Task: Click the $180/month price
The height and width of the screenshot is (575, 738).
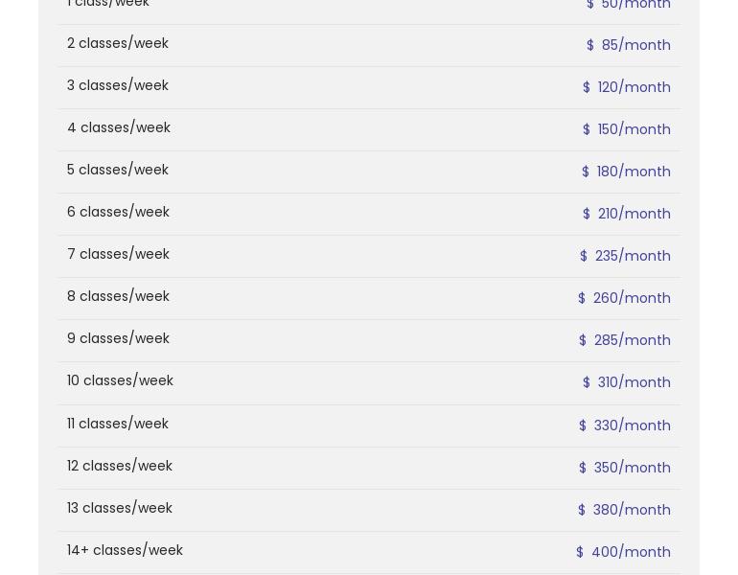Action: coord(626,172)
